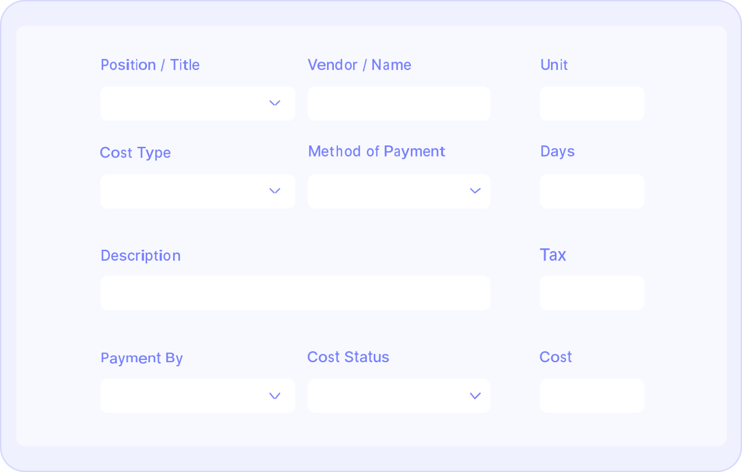Click into the Unit input field
This screenshot has height=472, width=742.
pos(592,103)
